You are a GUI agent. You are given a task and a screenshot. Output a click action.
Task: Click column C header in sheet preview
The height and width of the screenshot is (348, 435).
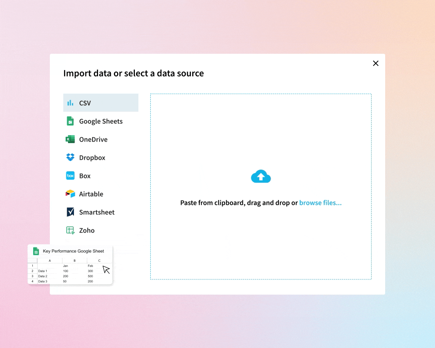click(99, 261)
